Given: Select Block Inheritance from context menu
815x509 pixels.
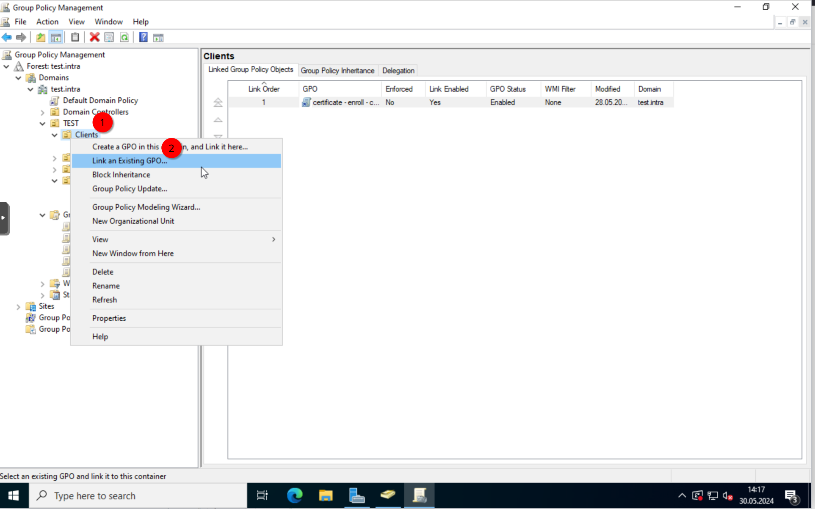Looking at the screenshot, I should click(176, 175).
